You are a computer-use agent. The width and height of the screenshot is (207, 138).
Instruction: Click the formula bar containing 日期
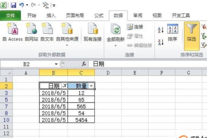(x=148, y=64)
